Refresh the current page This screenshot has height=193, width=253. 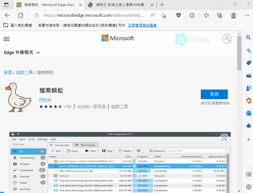click(21, 15)
